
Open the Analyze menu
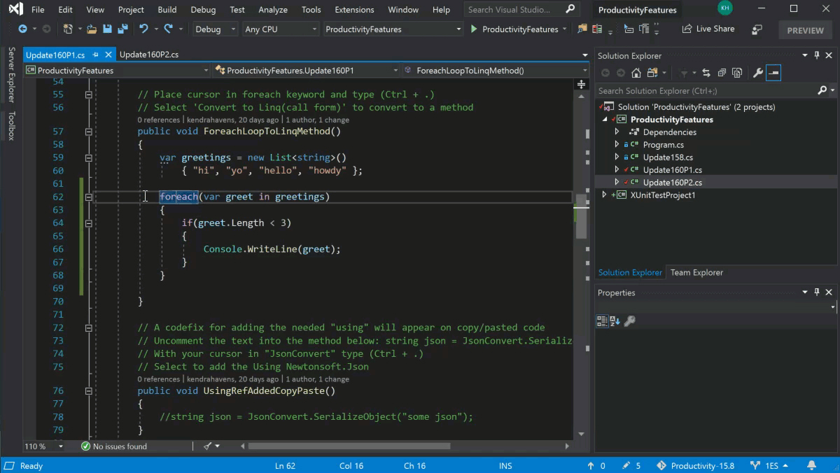[273, 9]
